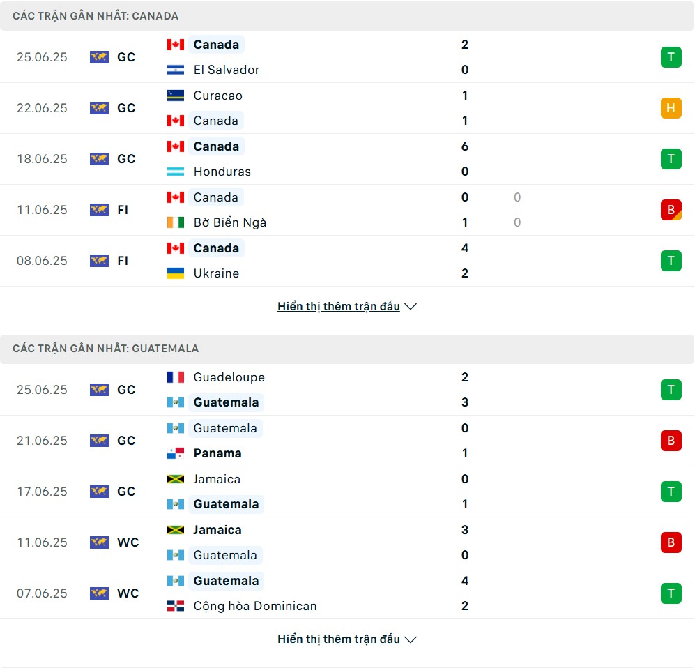This screenshot has height=668, width=695.
Task: Open the Curacao team link
Action: (x=217, y=96)
